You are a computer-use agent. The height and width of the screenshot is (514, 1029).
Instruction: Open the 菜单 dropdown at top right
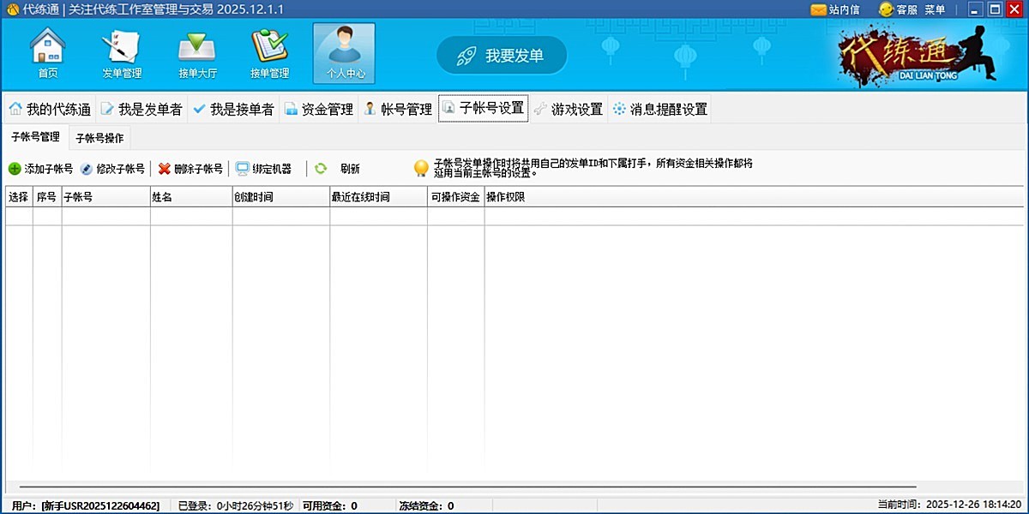(934, 9)
